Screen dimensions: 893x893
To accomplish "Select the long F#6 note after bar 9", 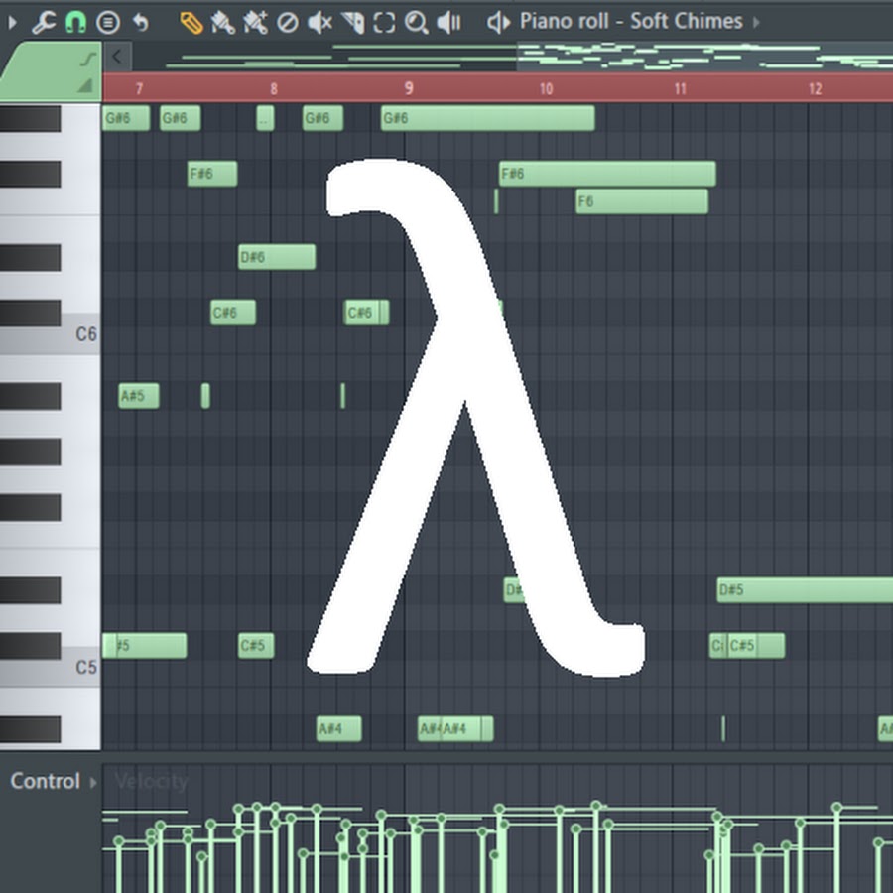I will click(x=607, y=174).
